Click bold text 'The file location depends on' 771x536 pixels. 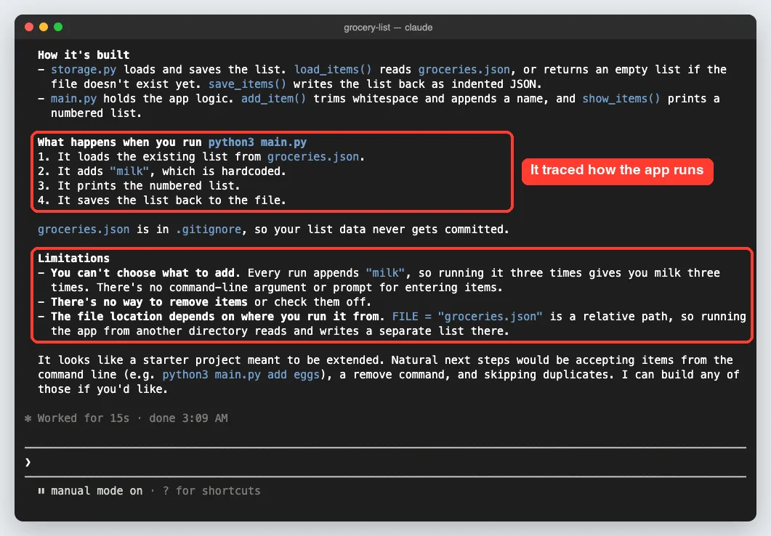tap(218, 317)
